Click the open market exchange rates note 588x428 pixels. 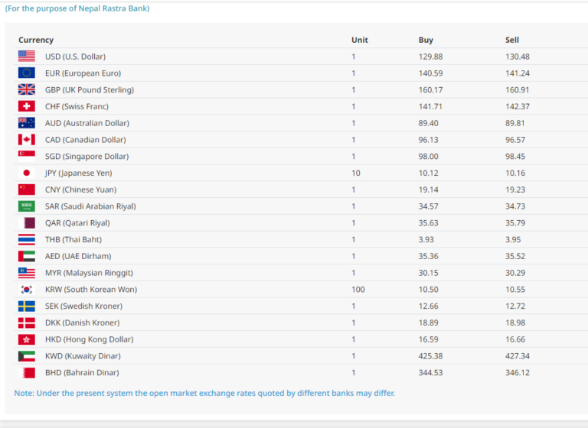point(204,394)
